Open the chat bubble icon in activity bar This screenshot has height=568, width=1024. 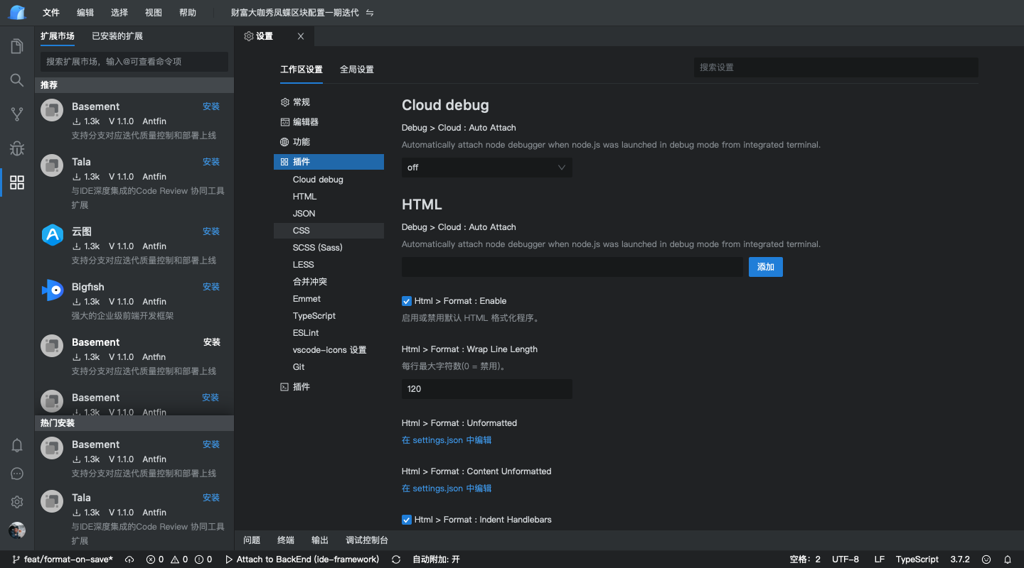click(x=17, y=474)
